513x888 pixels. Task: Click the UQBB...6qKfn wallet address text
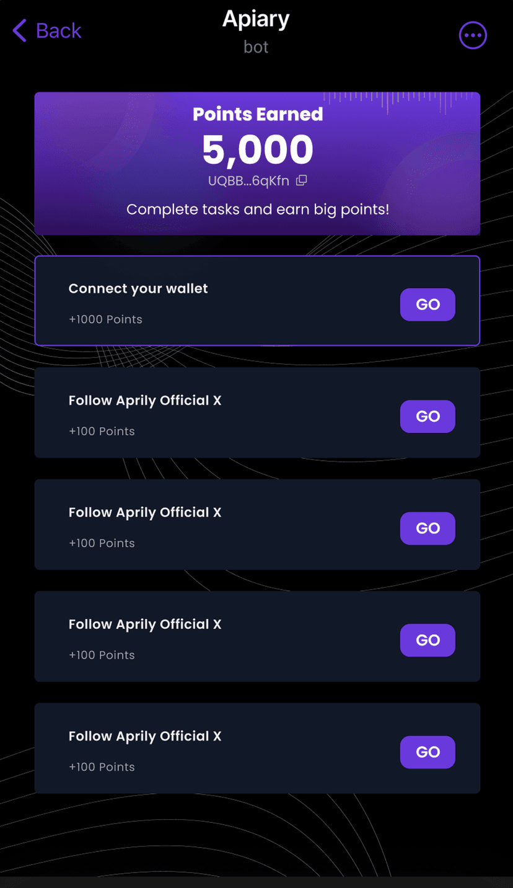point(248,181)
